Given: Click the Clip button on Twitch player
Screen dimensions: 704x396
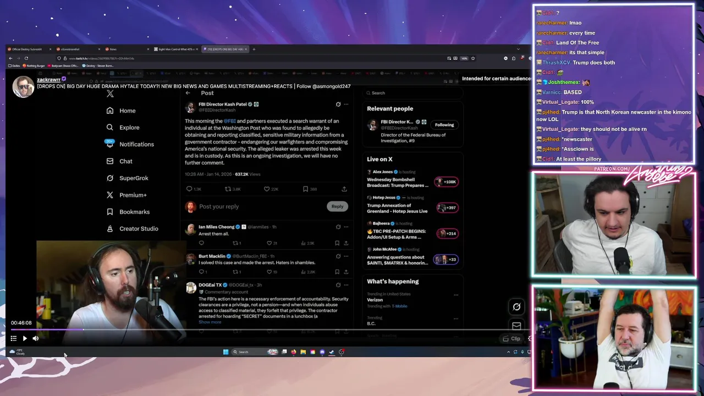Looking at the screenshot, I should 512,339.
